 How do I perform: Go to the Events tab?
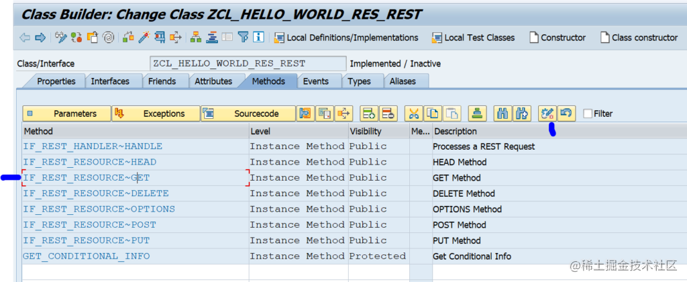point(316,81)
